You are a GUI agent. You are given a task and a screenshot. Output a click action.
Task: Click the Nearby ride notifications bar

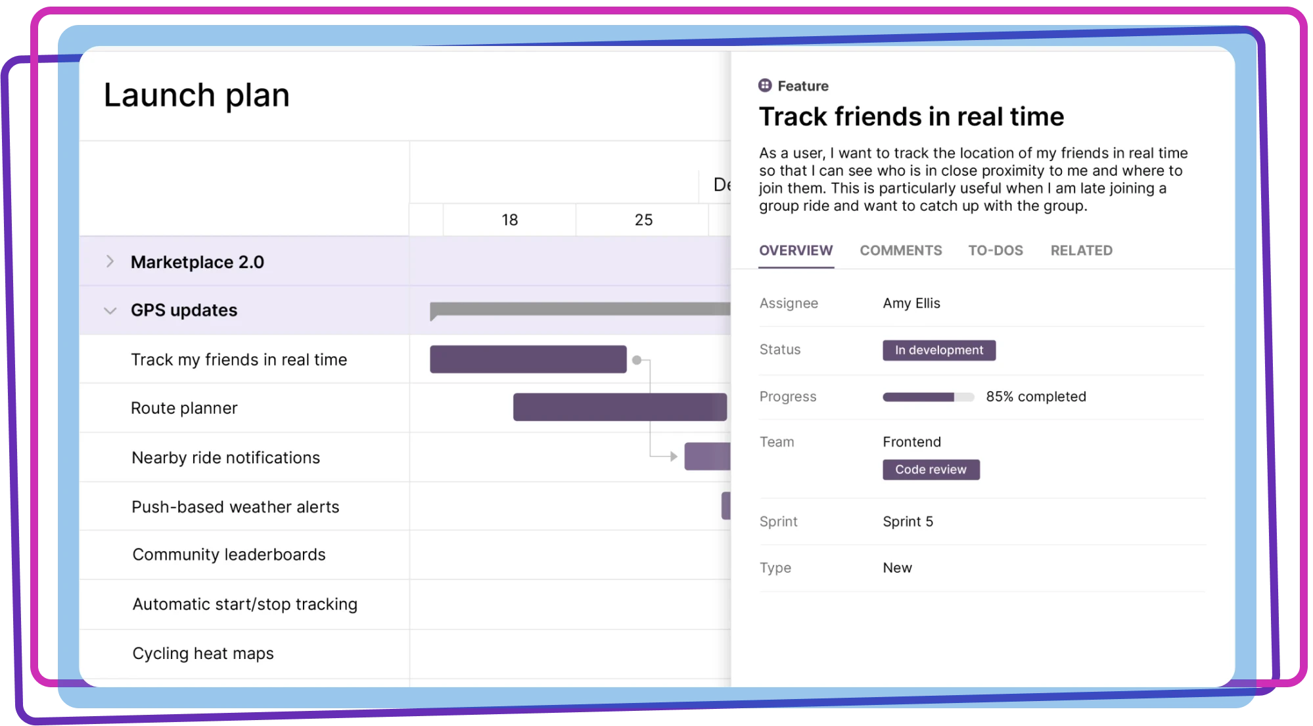[x=706, y=456]
